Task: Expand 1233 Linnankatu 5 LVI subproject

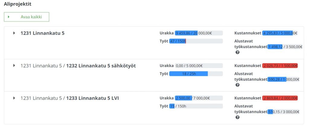Action: pyautogui.click(x=14, y=98)
